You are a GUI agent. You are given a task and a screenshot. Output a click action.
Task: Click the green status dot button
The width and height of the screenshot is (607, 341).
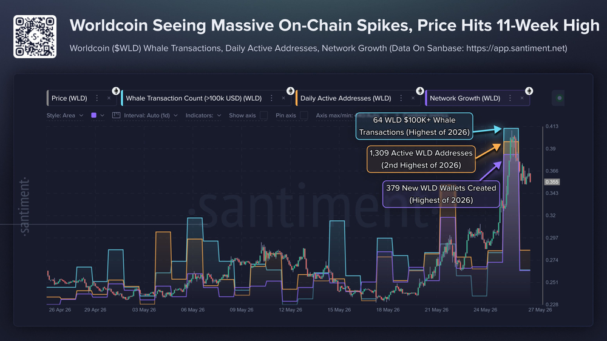tap(559, 98)
